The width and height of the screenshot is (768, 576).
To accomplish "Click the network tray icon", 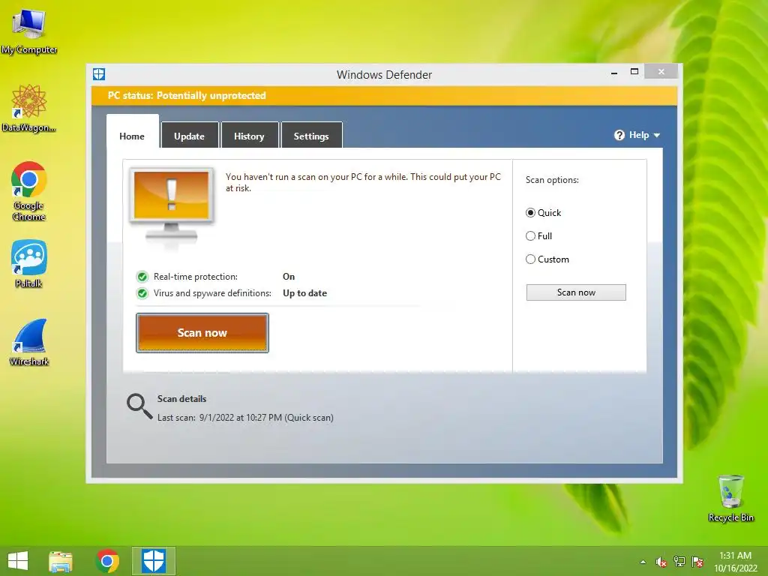I will point(679,562).
